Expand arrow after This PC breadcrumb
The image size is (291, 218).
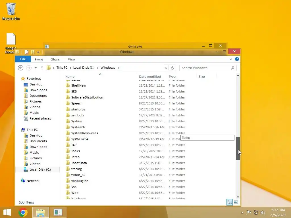pyautogui.click(x=70, y=68)
